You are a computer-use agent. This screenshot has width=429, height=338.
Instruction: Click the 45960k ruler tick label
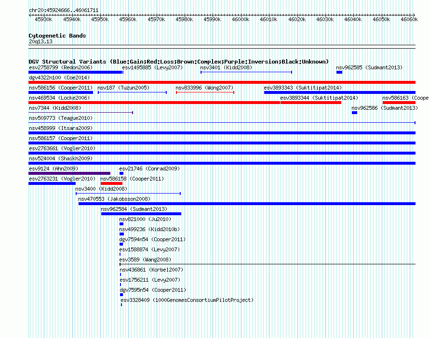128,19
